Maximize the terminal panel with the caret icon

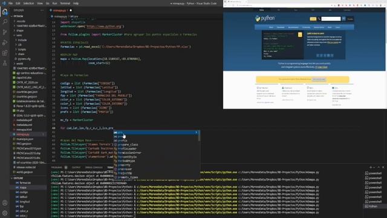379,167
